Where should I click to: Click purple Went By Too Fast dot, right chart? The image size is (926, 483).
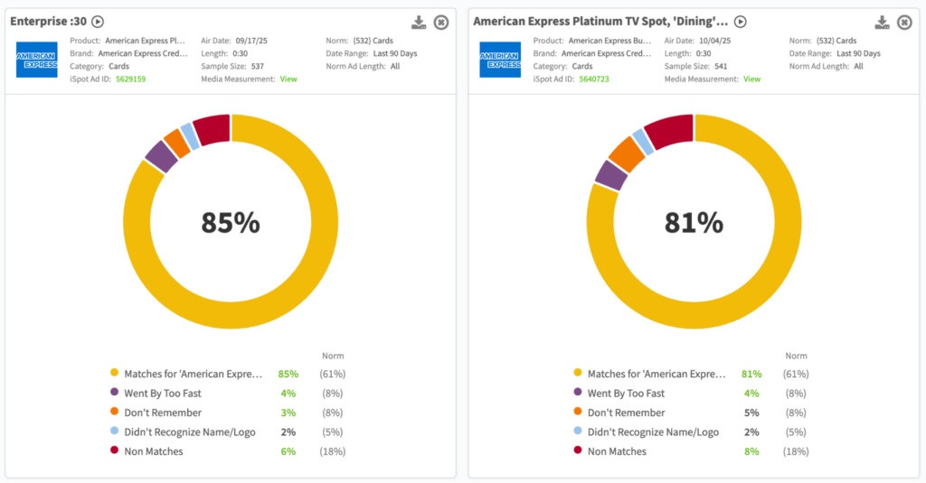coord(578,393)
